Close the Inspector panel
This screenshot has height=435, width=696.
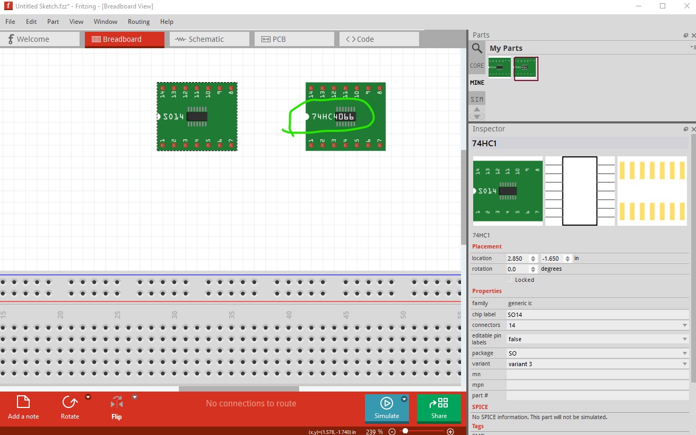coord(693,129)
